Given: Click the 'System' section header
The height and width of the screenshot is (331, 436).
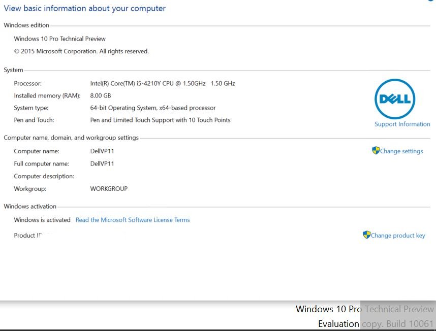Looking at the screenshot, I should tap(13, 70).
